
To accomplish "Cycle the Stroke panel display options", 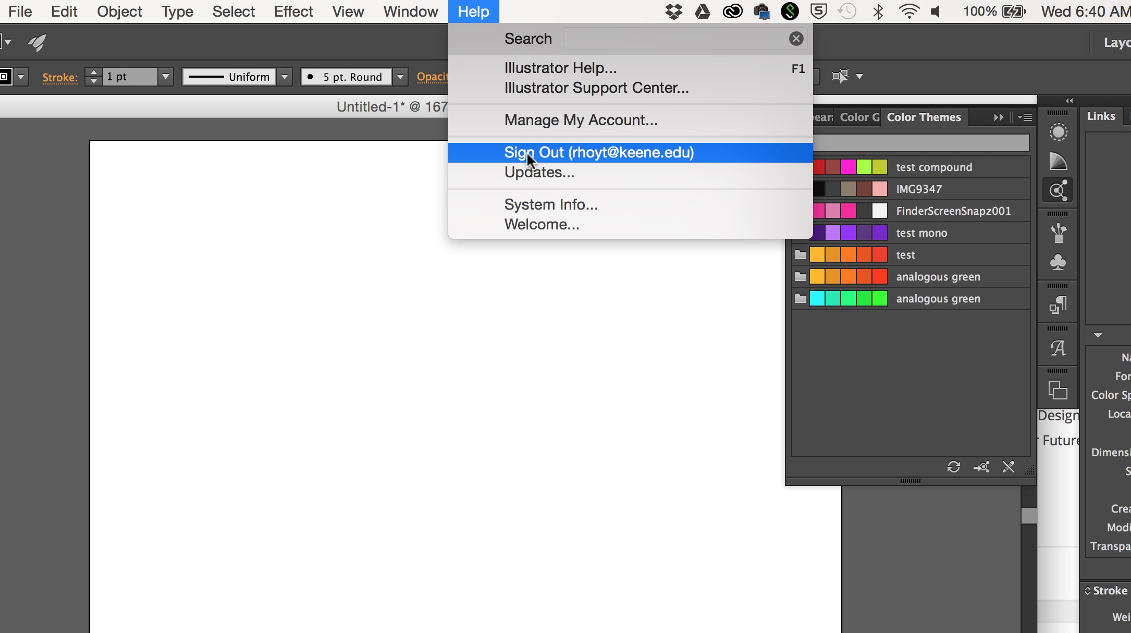I will point(1088,590).
